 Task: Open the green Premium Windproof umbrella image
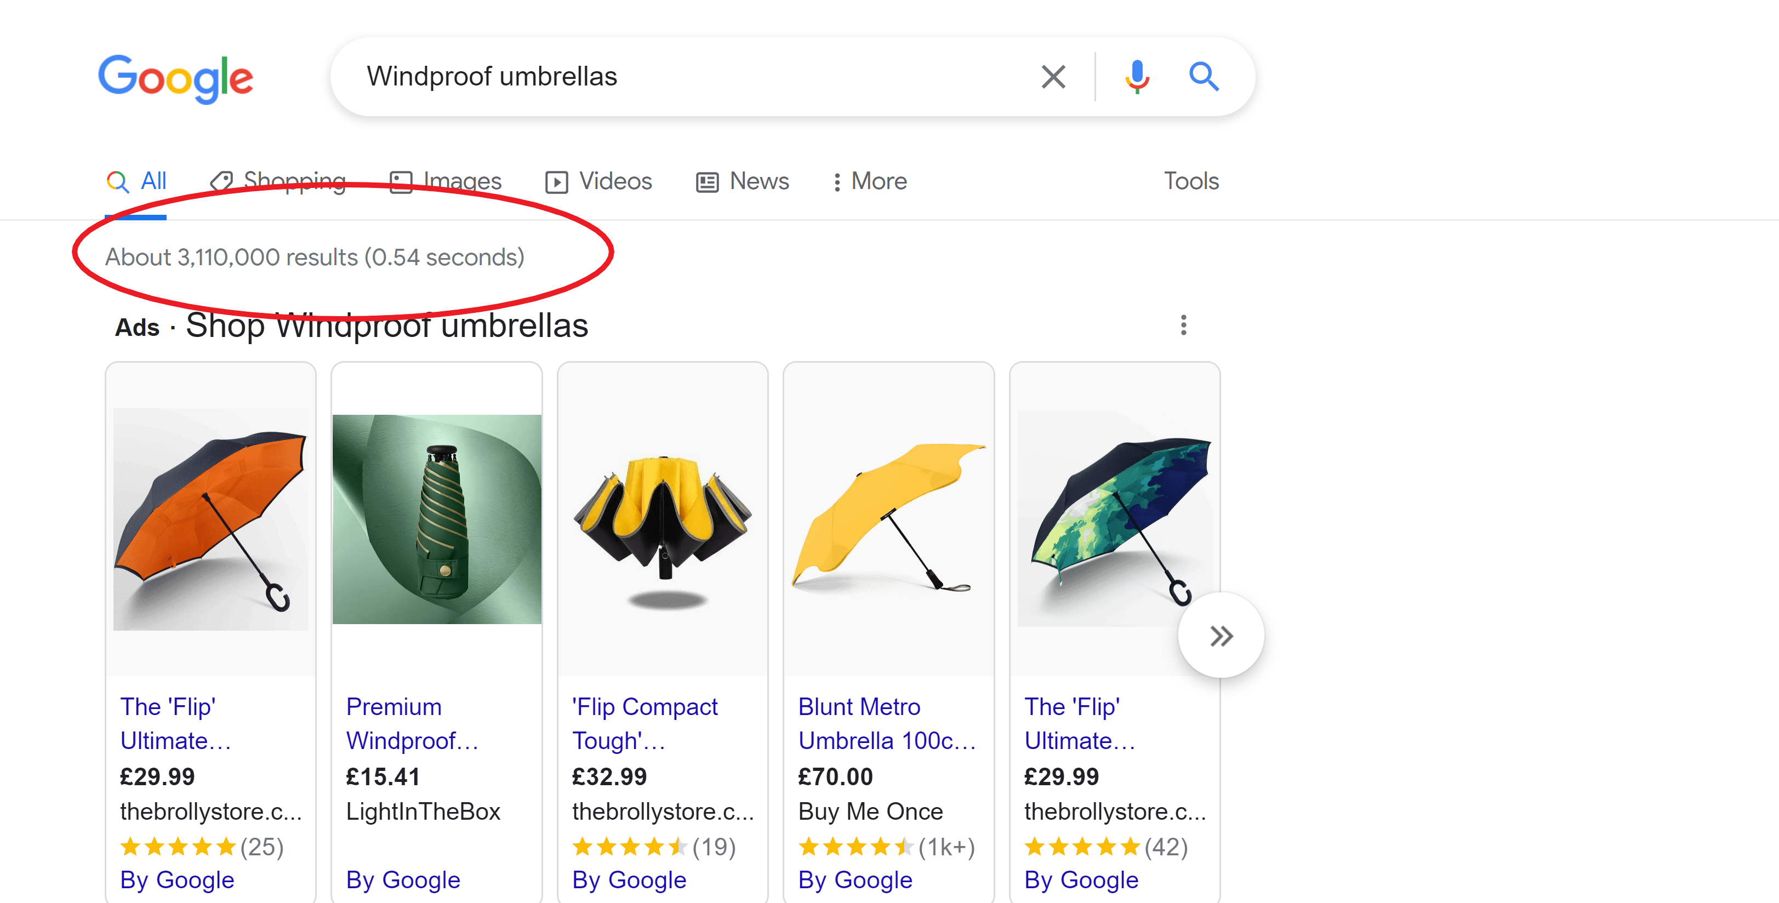(x=436, y=519)
